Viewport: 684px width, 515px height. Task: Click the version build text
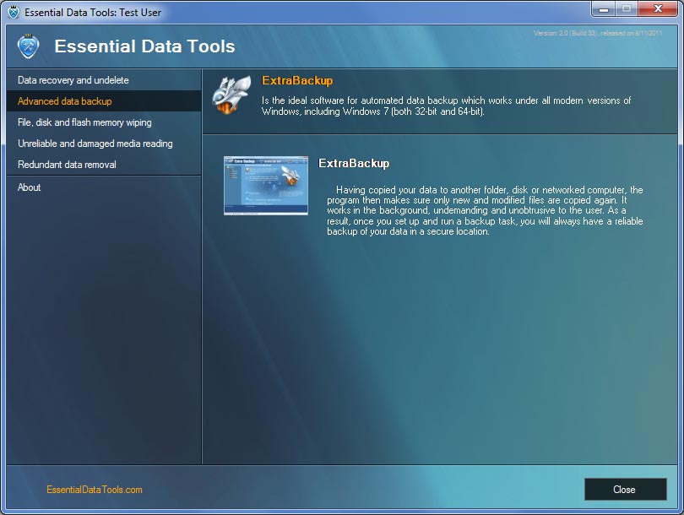coord(598,33)
